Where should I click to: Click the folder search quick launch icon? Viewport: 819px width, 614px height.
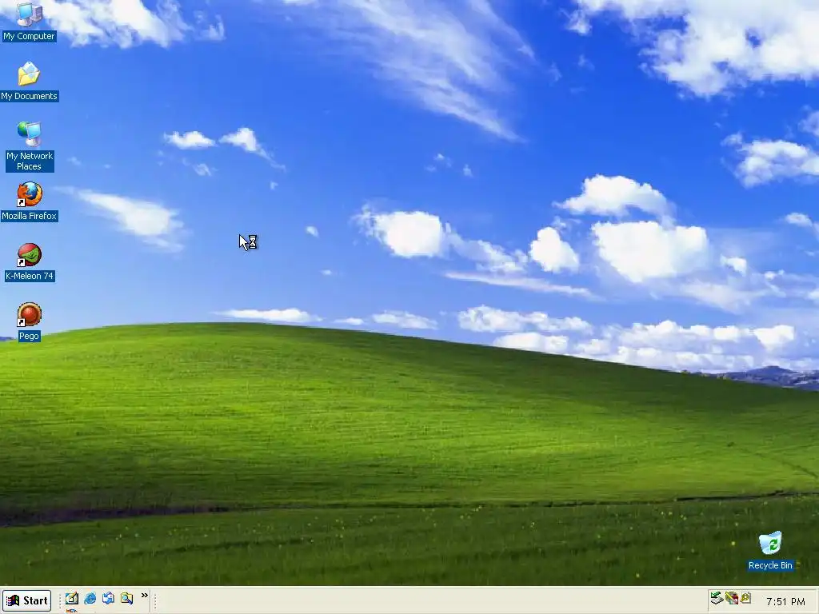(126, 598)
